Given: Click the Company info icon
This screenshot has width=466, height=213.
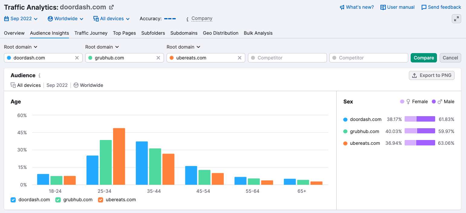Looking at the screenshot, I should (x=187, y=19).
